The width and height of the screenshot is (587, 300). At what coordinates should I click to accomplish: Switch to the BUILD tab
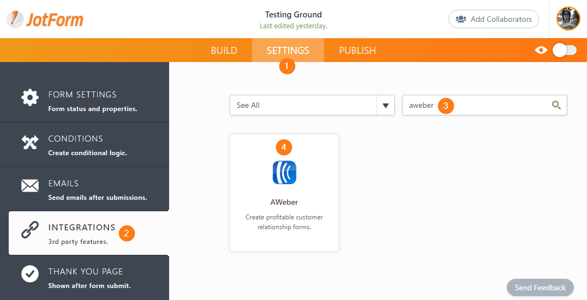click(224, 51)
